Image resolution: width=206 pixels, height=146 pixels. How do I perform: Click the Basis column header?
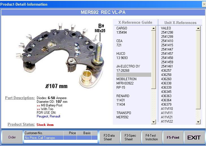tap(84, 133)
